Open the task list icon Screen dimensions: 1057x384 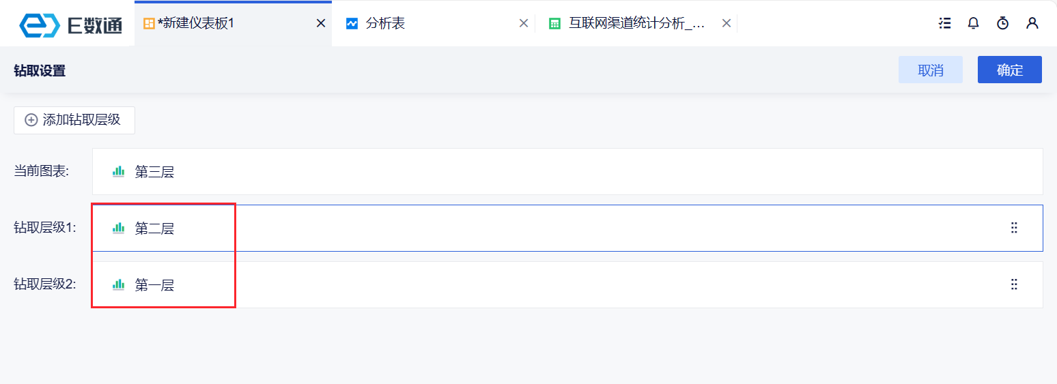[945, 23]
